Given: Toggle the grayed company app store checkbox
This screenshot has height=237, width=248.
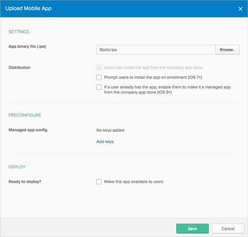Looking at the screenshot, I should 99,68.
